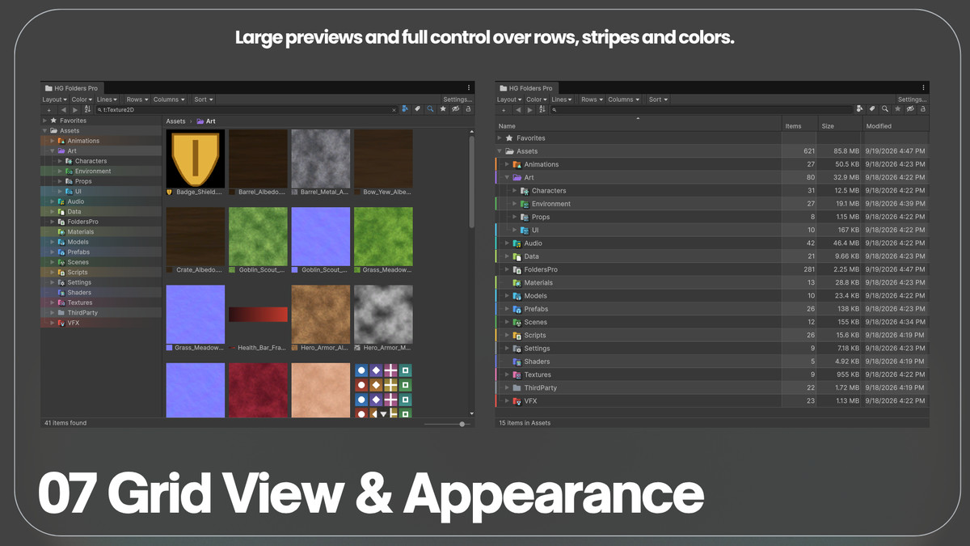
Task: Open Layout dropdown in grid-view window
Action: tap(55, 99)
